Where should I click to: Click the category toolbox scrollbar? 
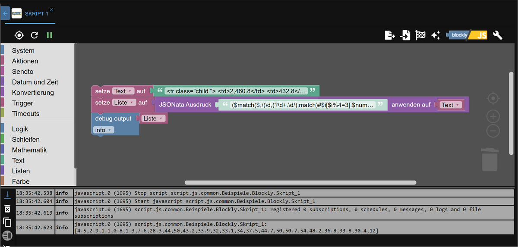(x=76, y=106)
